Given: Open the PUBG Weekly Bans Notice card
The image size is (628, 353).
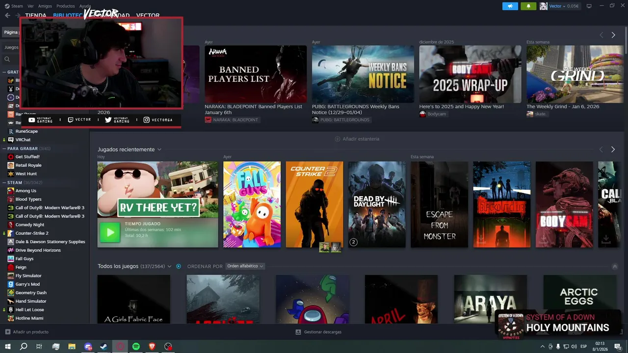Looking at the screenshot, I should point(363,74).
